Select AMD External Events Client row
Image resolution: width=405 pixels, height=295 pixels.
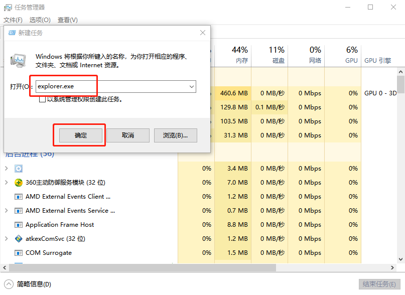68,197
